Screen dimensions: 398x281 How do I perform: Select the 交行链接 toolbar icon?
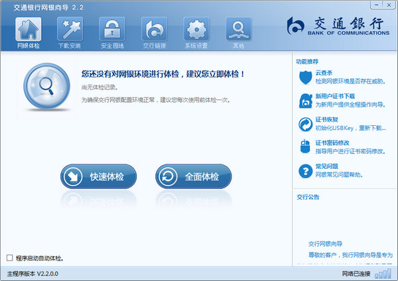[x=154, y=29]
